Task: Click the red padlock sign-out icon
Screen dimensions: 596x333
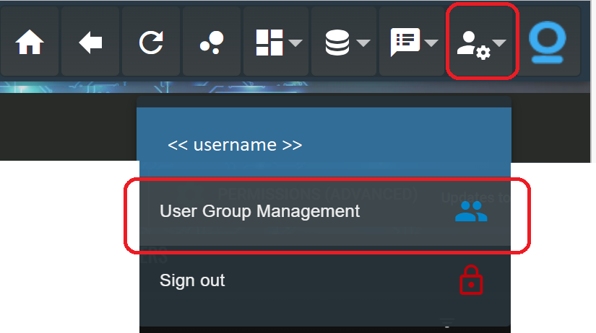Action: coord(471,281)
